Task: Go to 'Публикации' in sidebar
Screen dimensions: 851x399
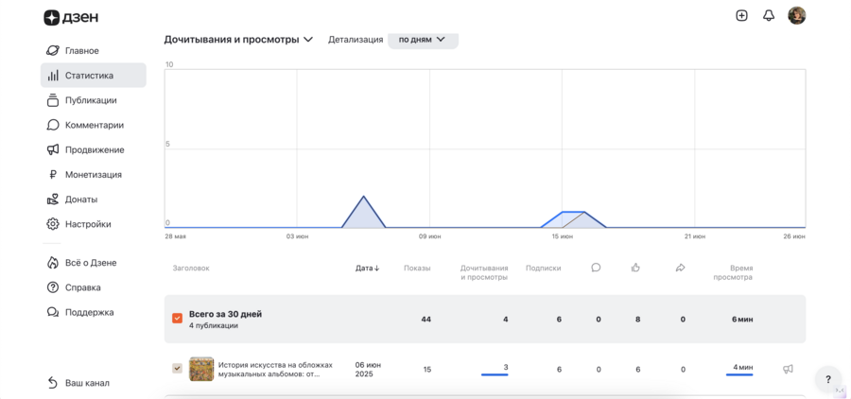Action: point(91,100)
